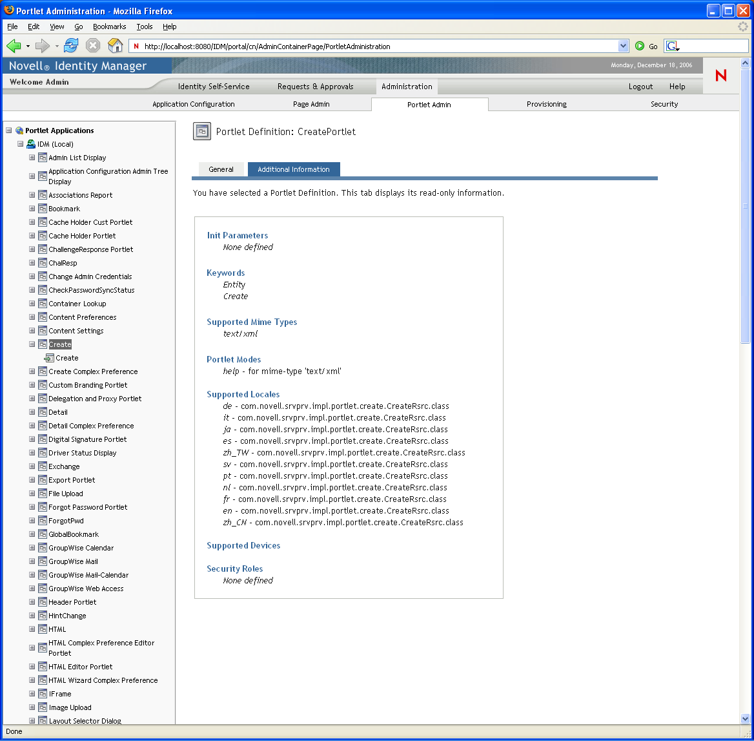Expand the Cache Holder Portlet node
Screen dimensions: 754x741
pyautogui.click(x=32, y=235)
